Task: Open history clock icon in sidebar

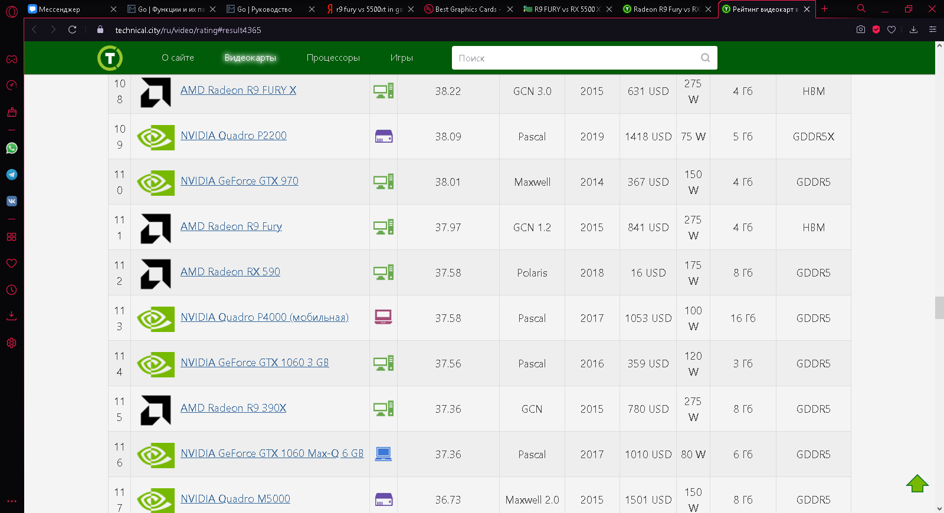Action: pos(12,290)
